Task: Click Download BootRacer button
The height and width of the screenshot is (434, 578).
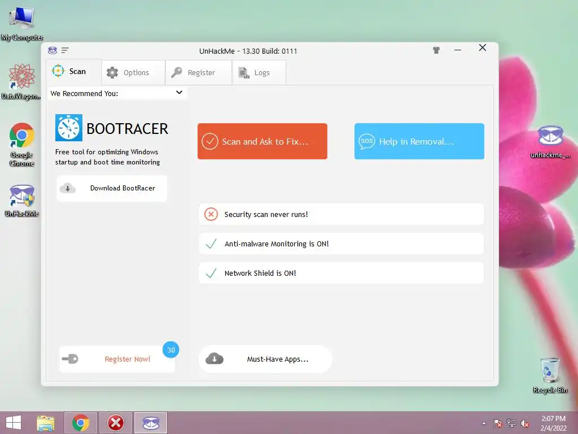Action: [112, 188]
